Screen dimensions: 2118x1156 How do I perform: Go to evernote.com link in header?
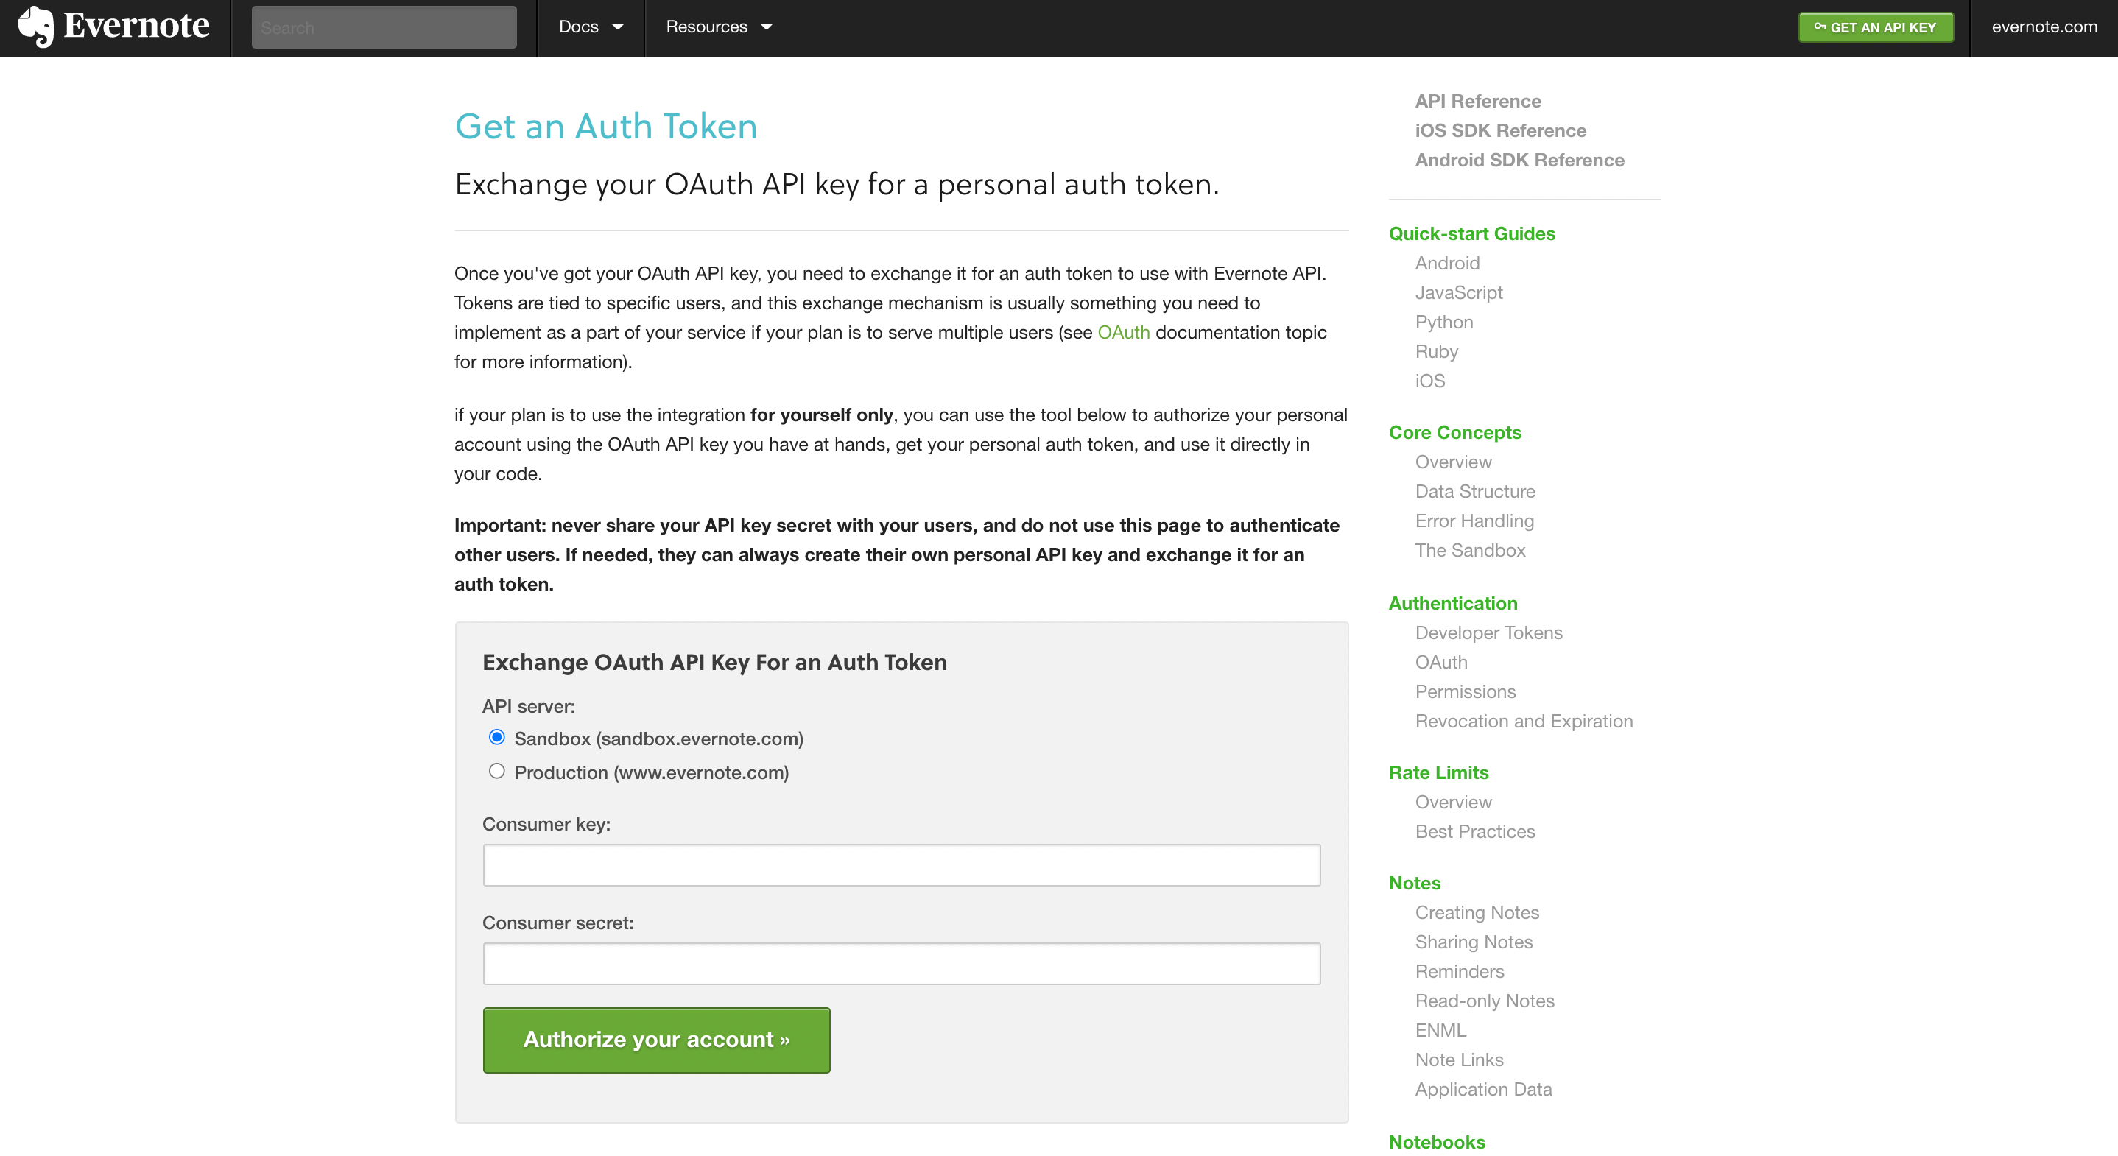click(2044, 27)
